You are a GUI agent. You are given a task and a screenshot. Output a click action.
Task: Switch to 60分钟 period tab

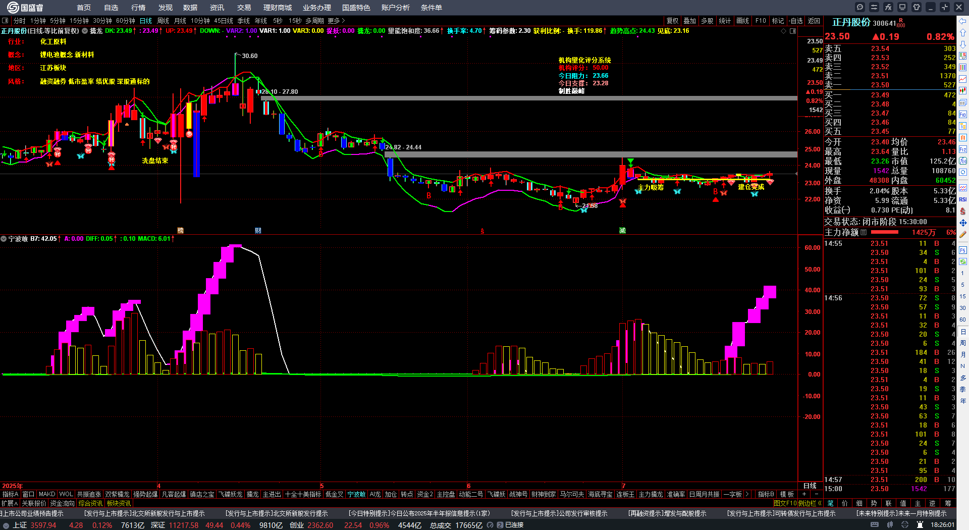point(126,21)
